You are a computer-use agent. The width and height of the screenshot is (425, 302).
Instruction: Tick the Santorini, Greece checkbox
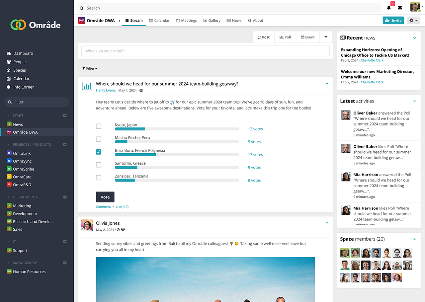pyautogui.click(x=99, y=165)
